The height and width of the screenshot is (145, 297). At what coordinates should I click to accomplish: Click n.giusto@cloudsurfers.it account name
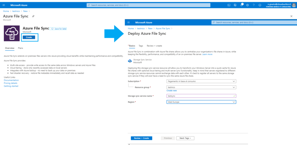[279, 4]
